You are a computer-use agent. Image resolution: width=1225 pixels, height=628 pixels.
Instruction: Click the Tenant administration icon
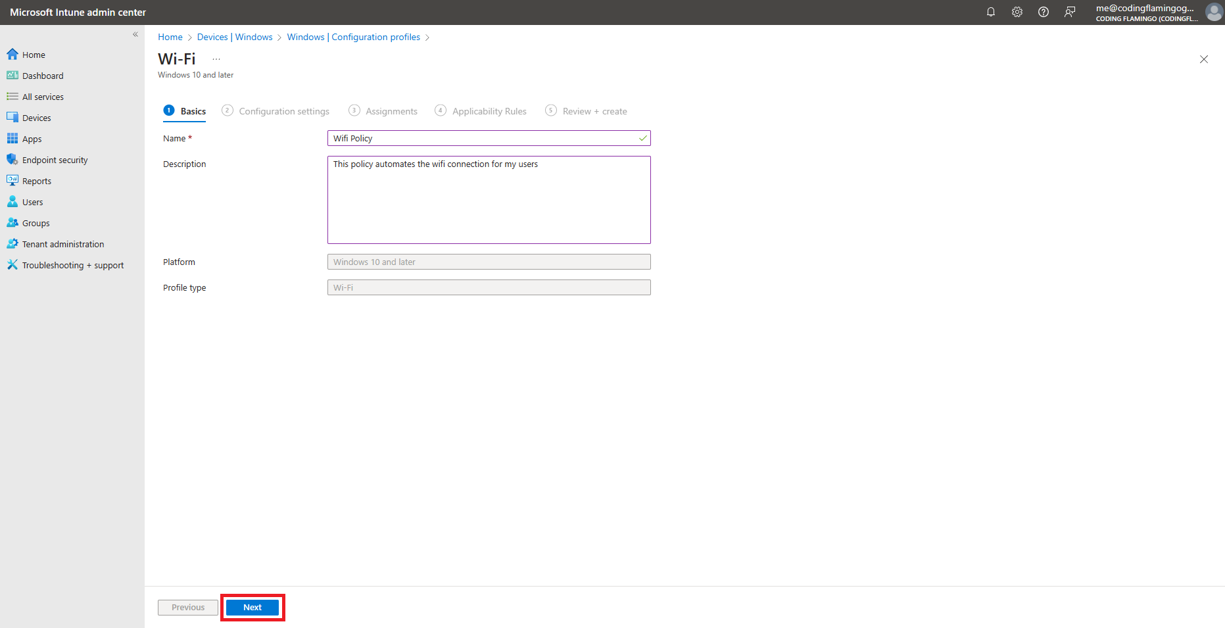[x=12, y=243]
